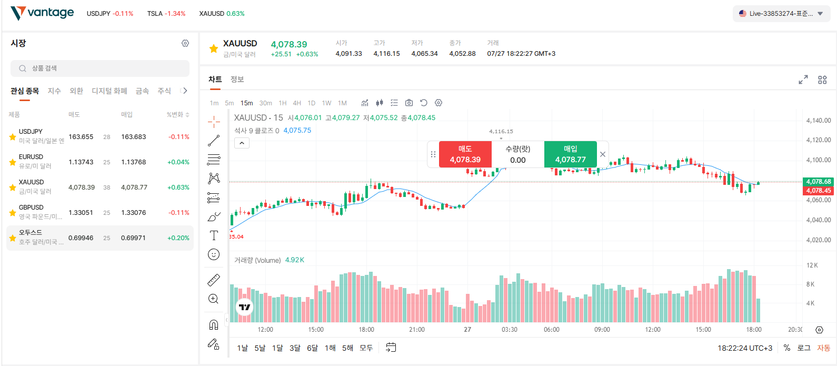The width and height of the screenshot is (837, 366).
Task: Open the market panel settings gear
Action: 185,43
